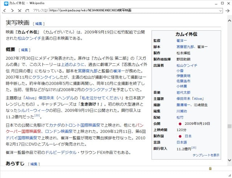Open the 岩代太郎 link in the 音楽 row
Image resolution: width=232 pixels, height=178 pixels.
183,93
